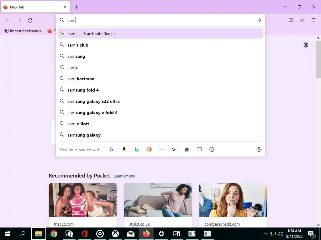Open Save to Pocket button
Screen dimensions: 321x240
point(291,20)
